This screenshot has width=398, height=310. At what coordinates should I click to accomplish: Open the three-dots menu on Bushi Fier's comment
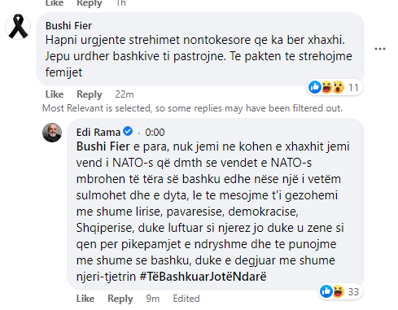click(x=380, y=49)
